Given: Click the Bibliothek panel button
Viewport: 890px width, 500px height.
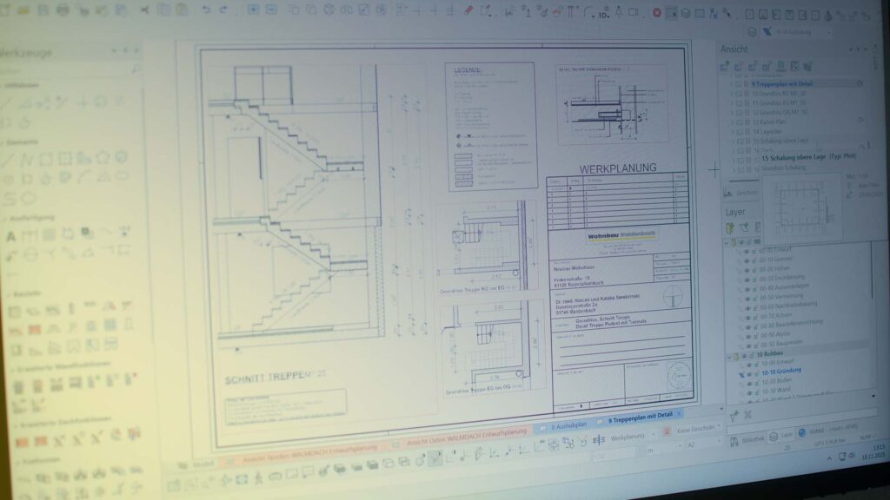Looking at the screenshot, I should coord(748,440).
